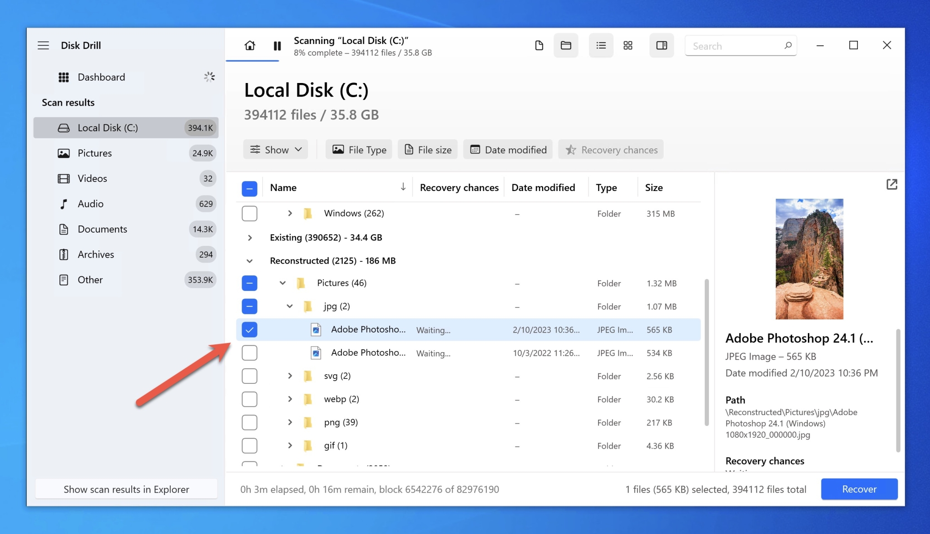Screen dimensions: 930x534
Task: Open the Audio scan results category
Action: pyautogui.click(x=90, y=204)
